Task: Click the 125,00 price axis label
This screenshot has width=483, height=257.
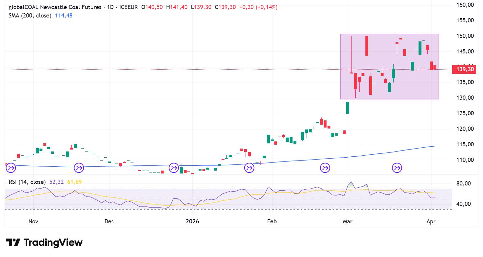Action: 465,113
